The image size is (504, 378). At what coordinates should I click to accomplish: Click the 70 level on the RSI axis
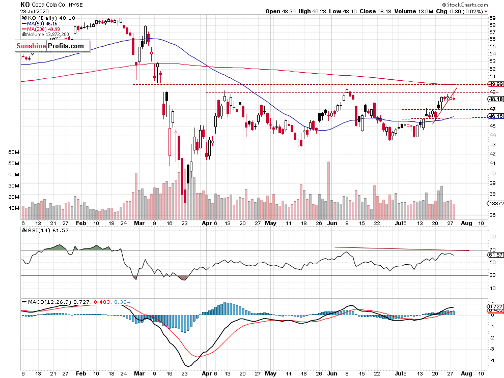(492, 249)
